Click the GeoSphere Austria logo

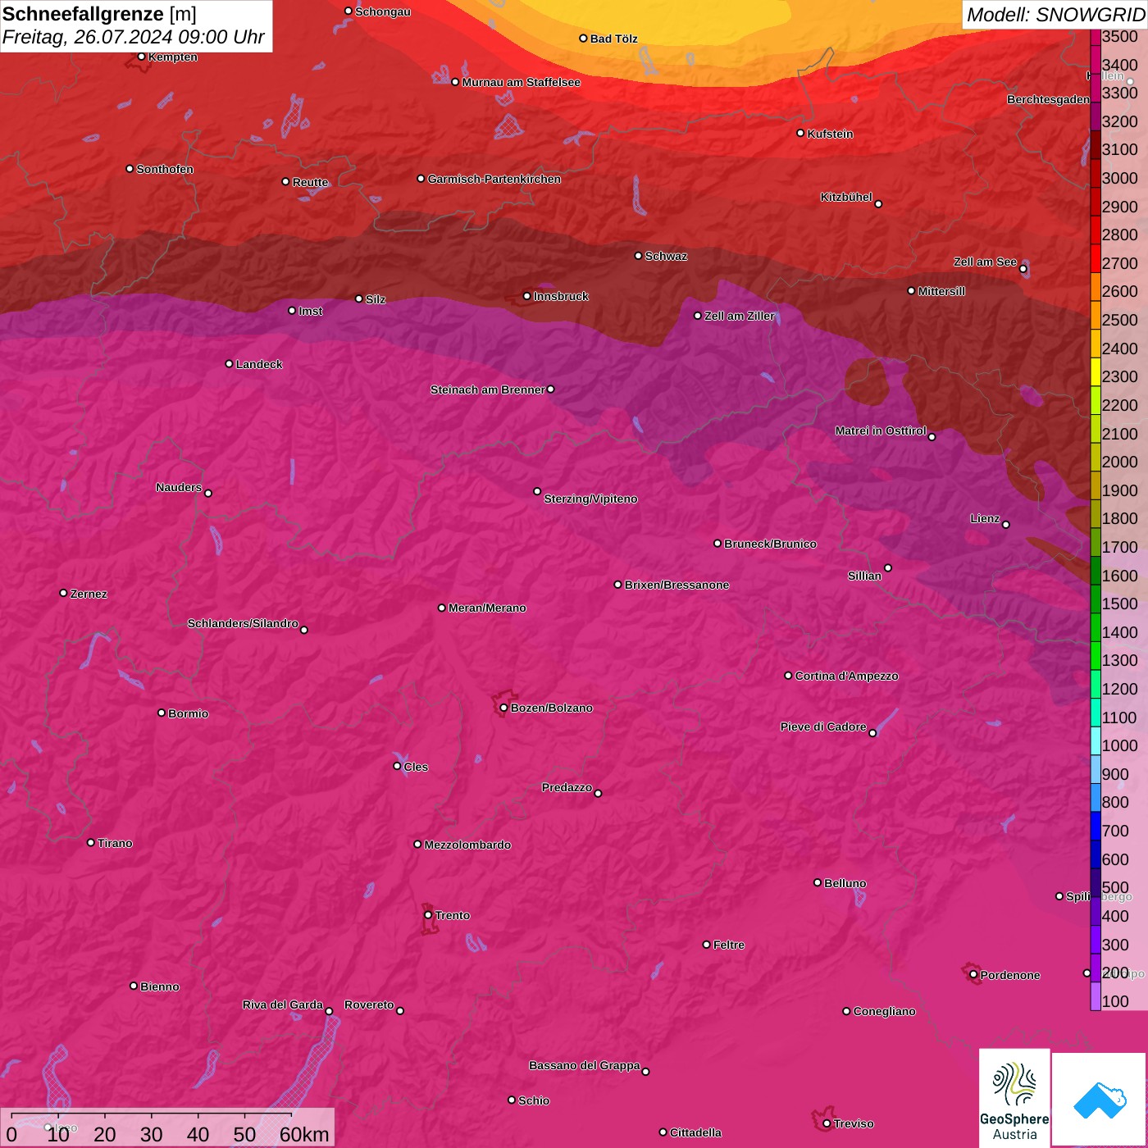[1014, 1099]
